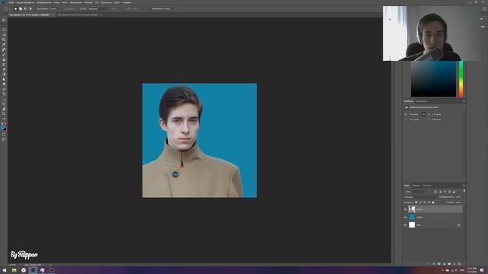Open the layer Opacity dropdown

(458, 197)
